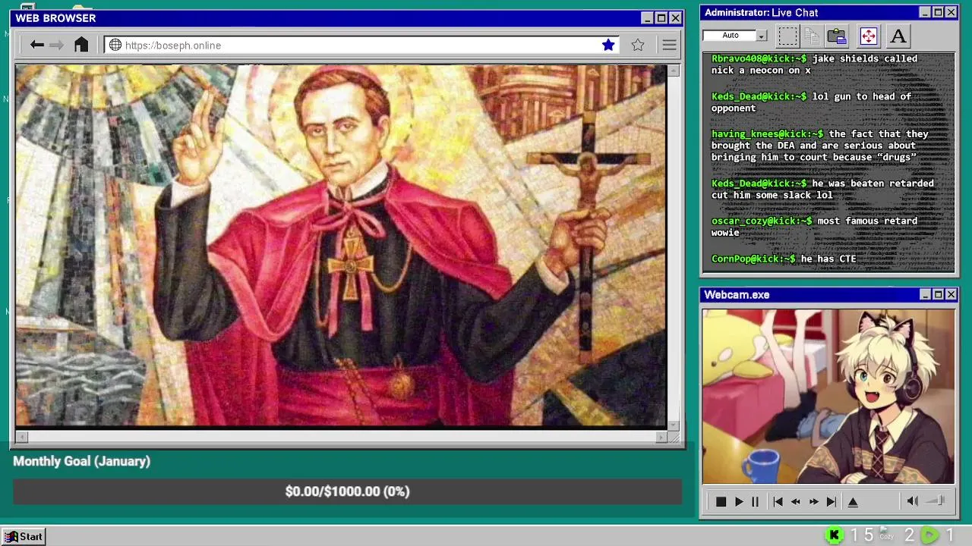This screenshot has height=546, width=972.
Task: Click the volume slider in Webcam.exe
Action: coord(936,501)
